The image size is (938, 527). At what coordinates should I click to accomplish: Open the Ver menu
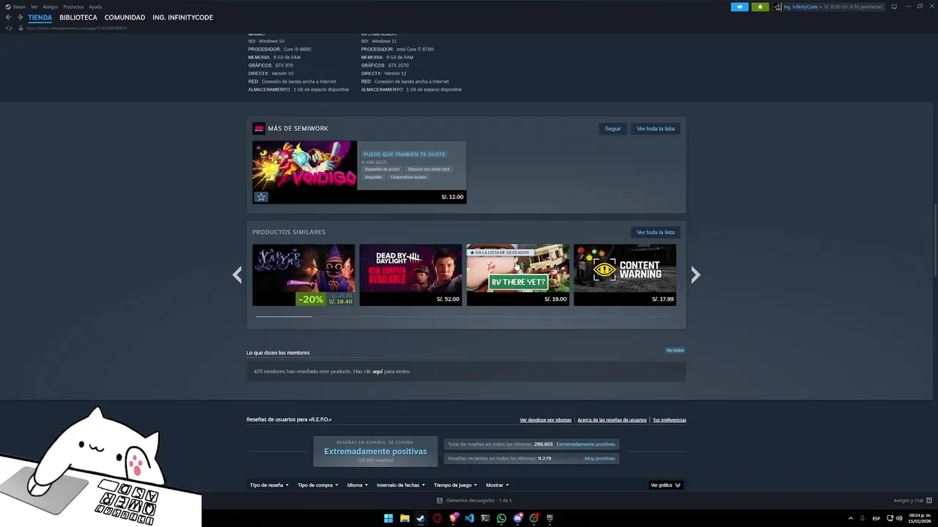34,7
